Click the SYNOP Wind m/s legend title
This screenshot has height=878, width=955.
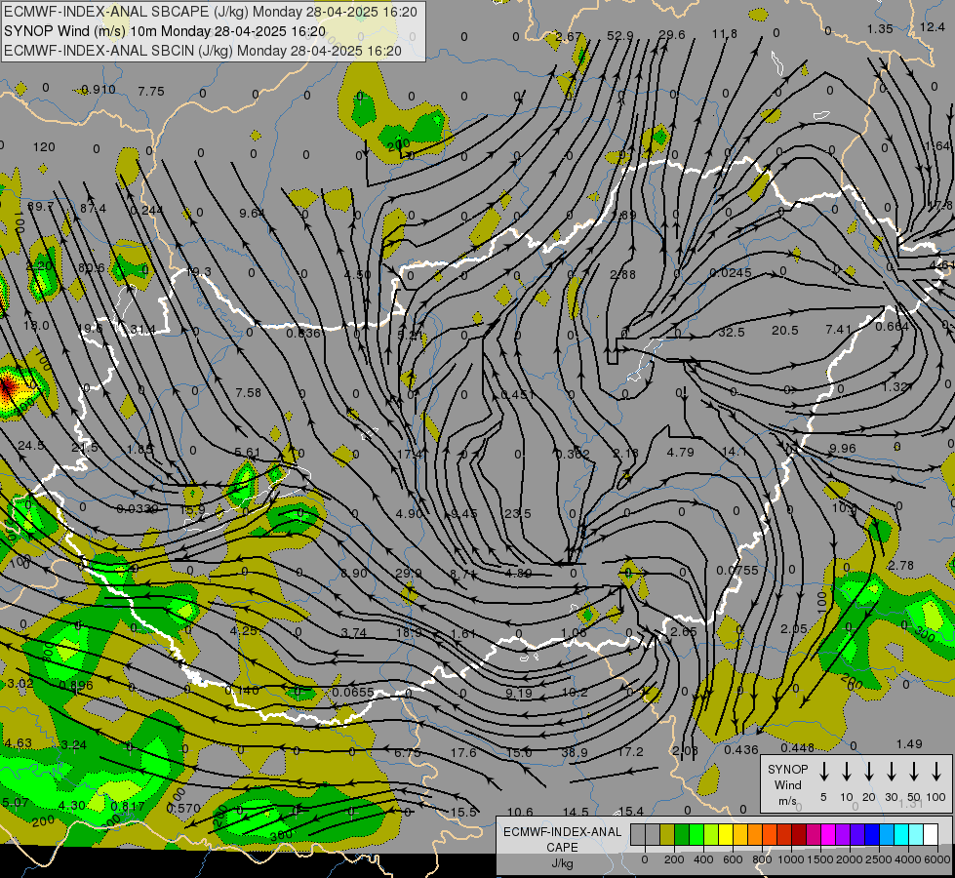pos(787,784)
